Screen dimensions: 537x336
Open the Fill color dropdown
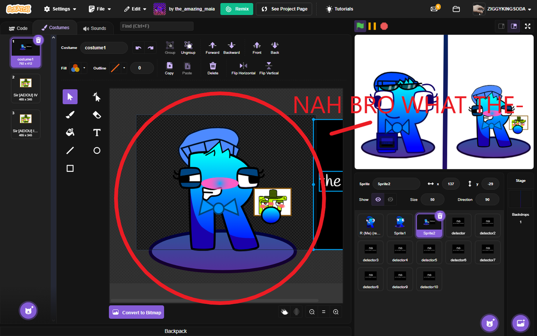[78, 68]
